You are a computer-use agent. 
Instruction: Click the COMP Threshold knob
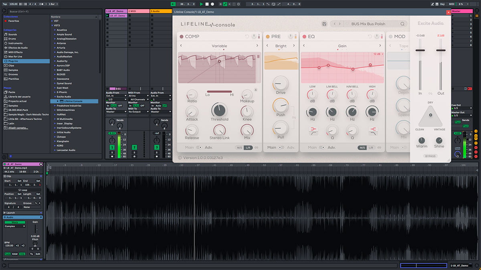(219, 110)
